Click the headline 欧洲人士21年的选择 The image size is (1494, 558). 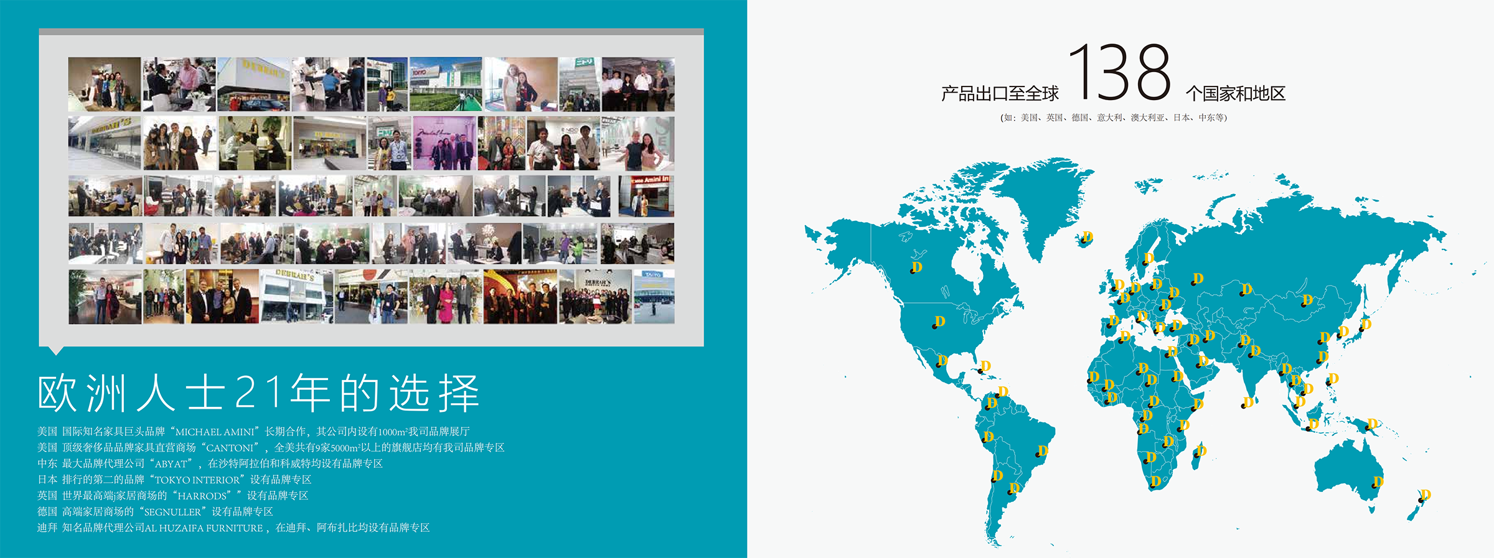(258, 393)
